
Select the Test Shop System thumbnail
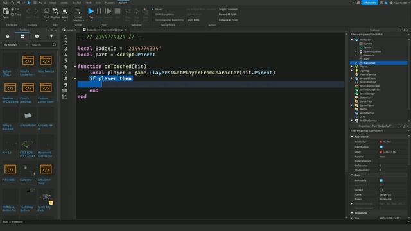click(x=28, y=196)
